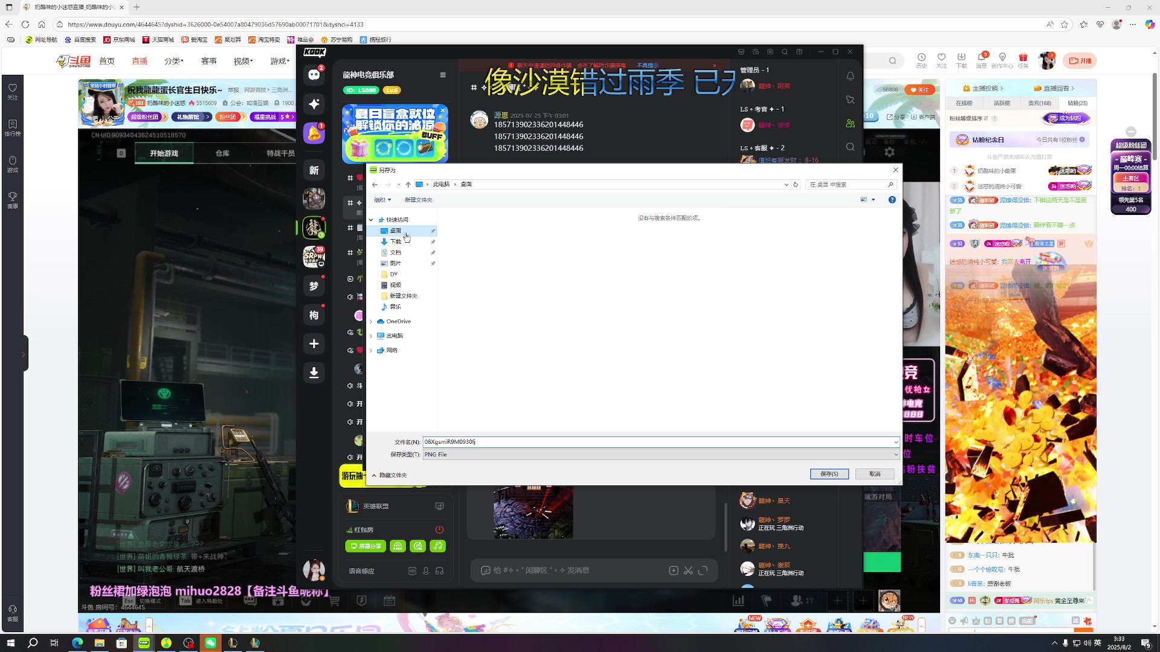Click KOOK help icon in title bar
Image resolution: width=1160 pixels, height=652 pixels.
(799, 52)
